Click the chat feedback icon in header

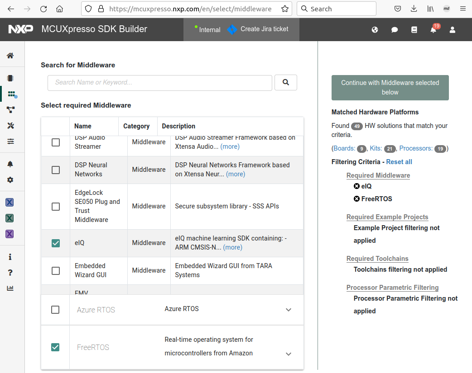click(x=395, y=30)
